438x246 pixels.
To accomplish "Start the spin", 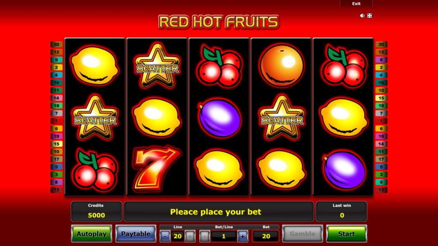I will click(x=346, y=234).
